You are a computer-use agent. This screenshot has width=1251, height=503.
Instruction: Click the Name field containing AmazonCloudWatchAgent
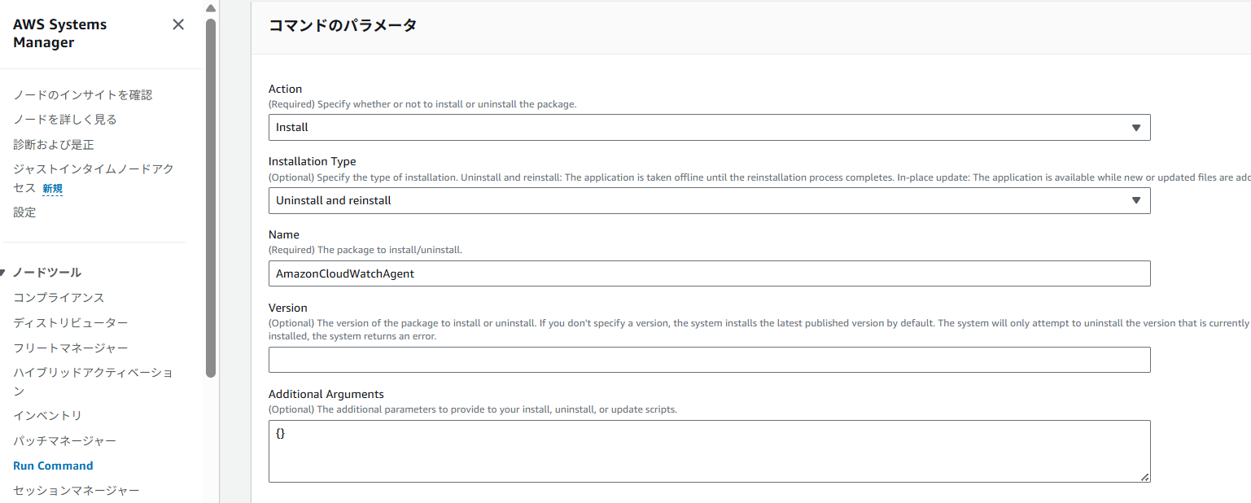[708, 273]
